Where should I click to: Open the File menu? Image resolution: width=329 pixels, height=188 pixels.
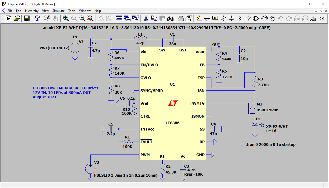coord(10,11)
